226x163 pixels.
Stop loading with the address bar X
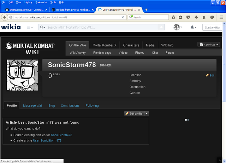[123, 17]
